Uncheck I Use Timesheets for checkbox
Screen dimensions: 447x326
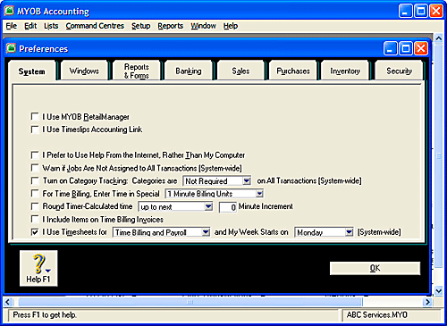click(35, 232)
